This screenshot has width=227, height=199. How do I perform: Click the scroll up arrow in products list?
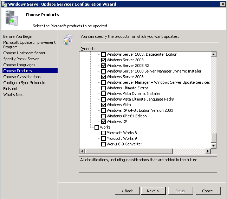[x=214, y=54]
